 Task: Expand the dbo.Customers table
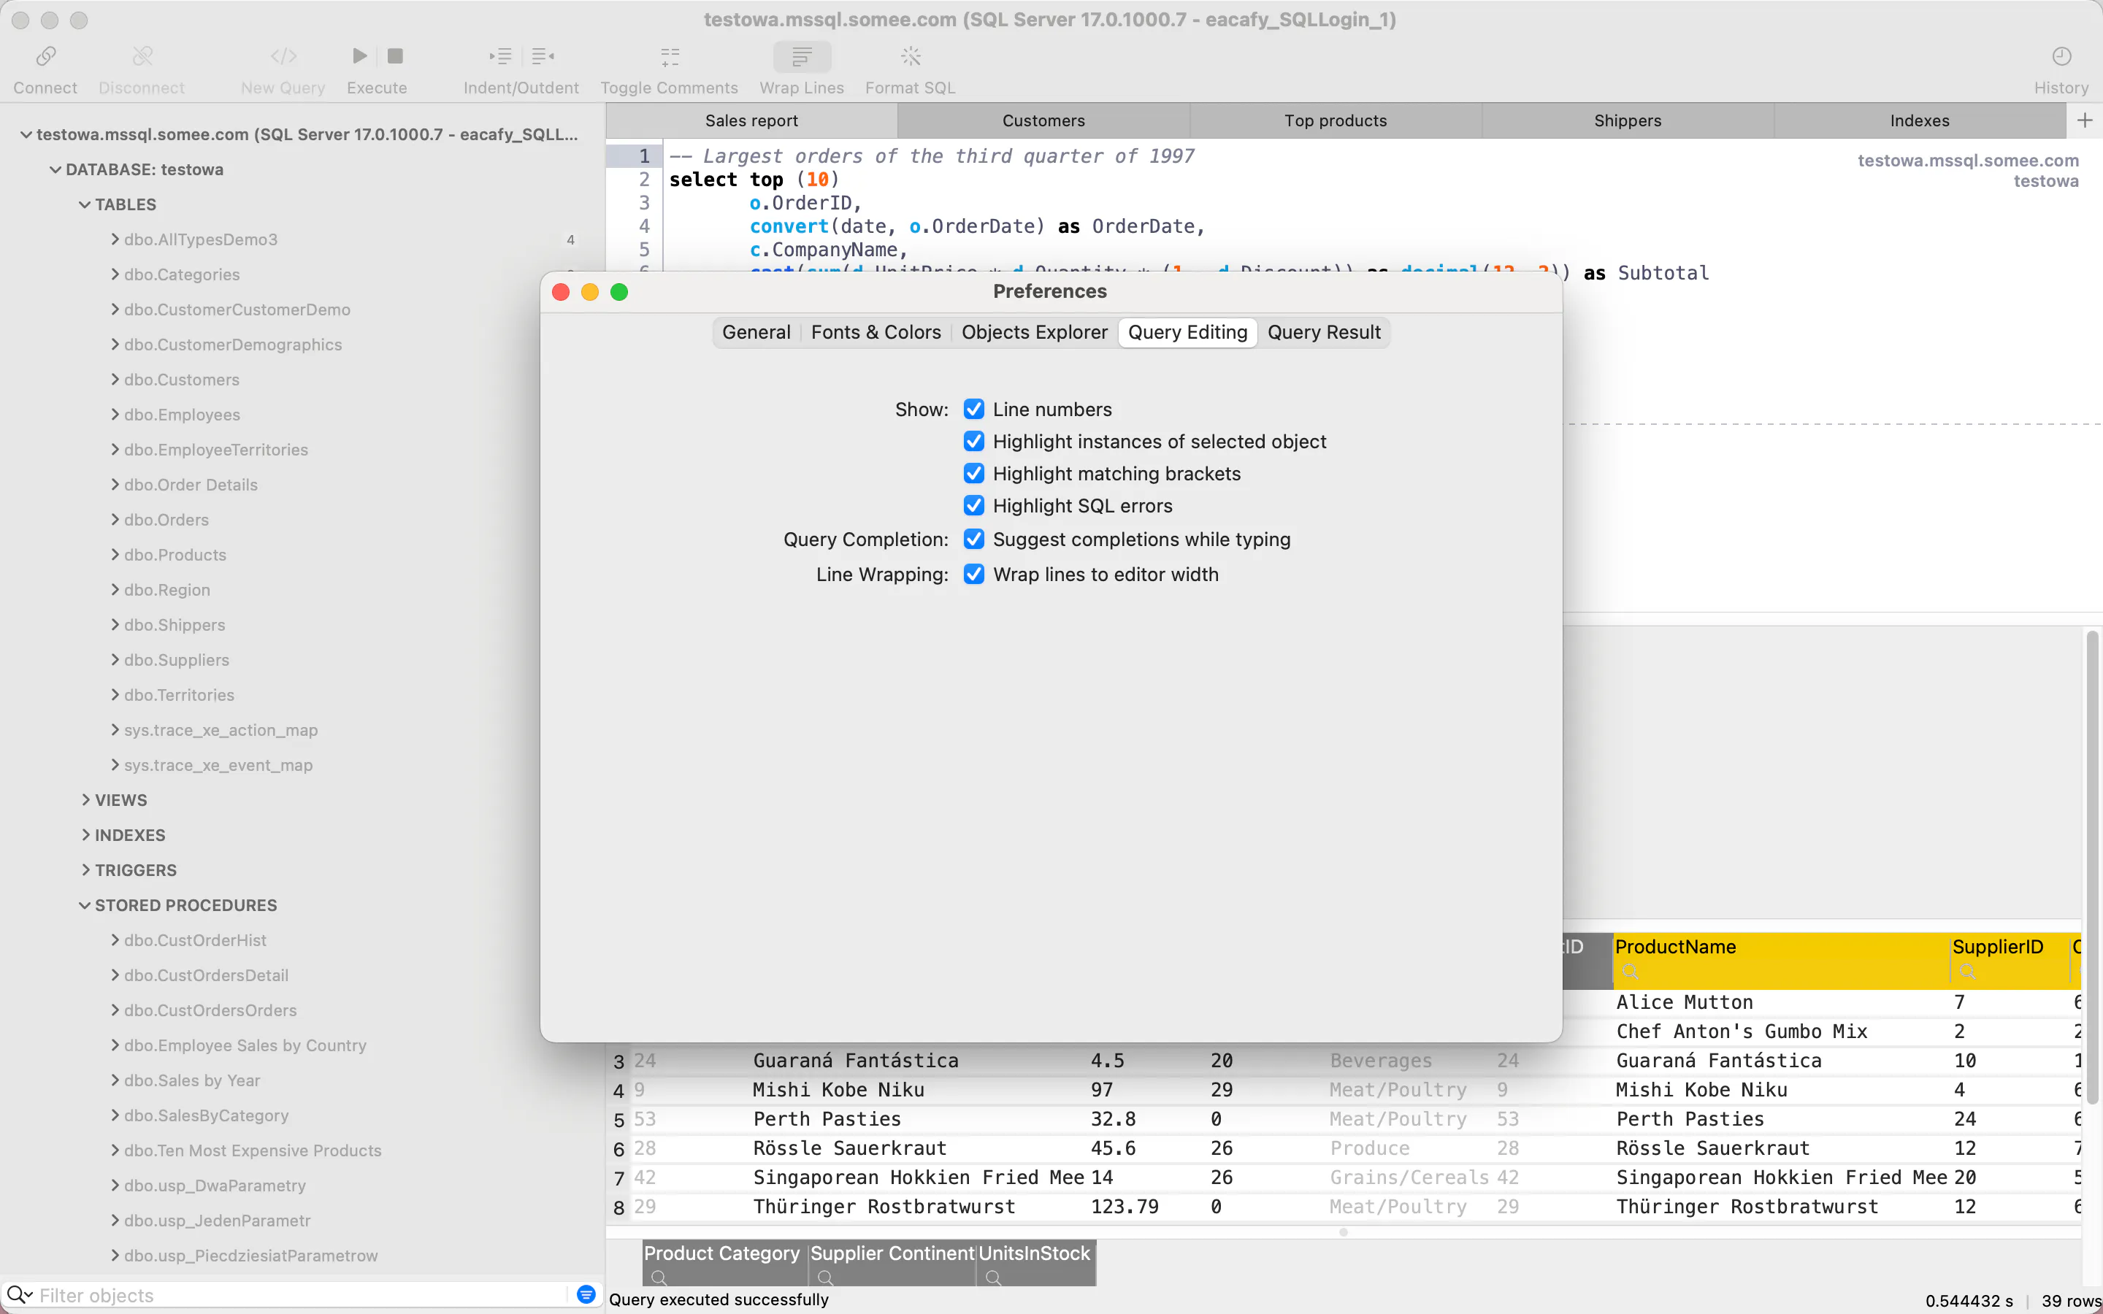pyautogui.click(x=115, y=380)
